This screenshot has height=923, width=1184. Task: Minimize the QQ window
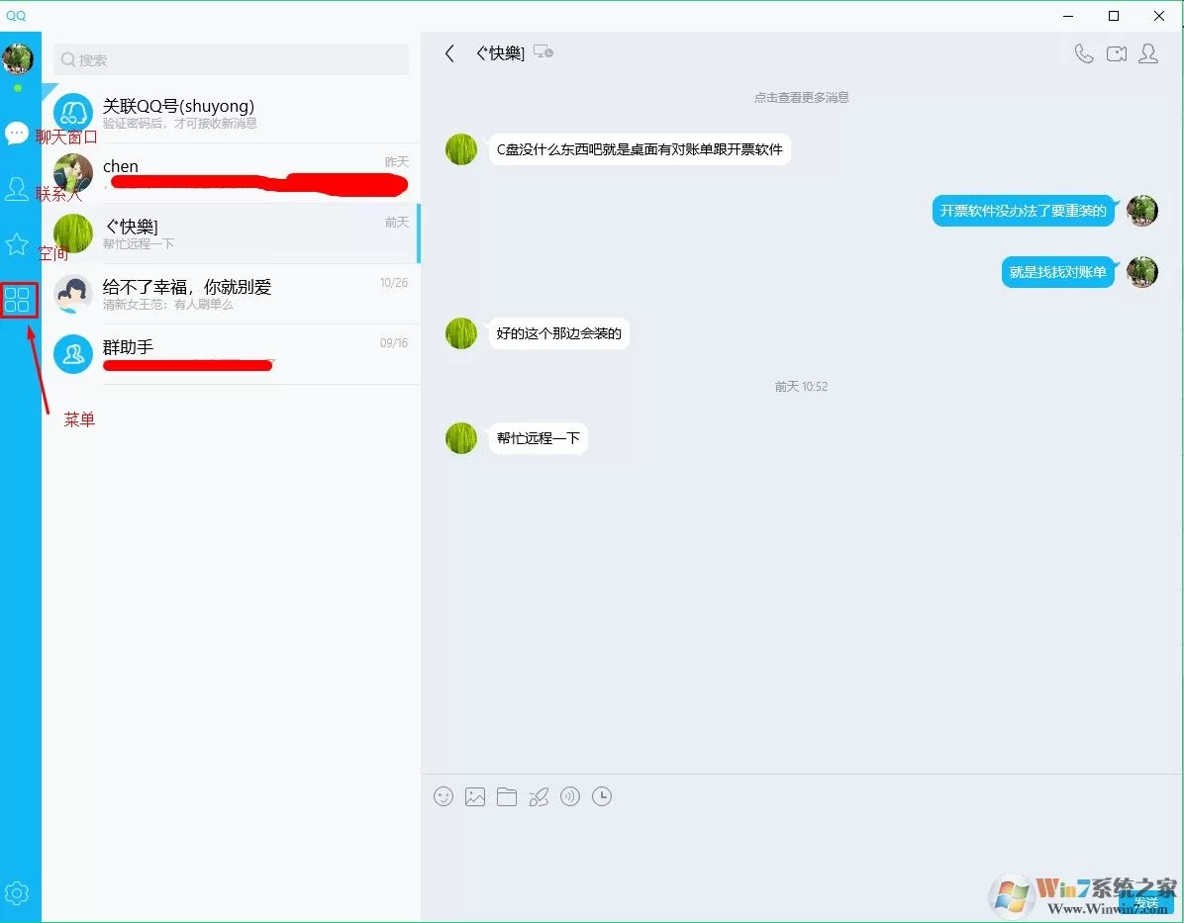(1068, 16)
